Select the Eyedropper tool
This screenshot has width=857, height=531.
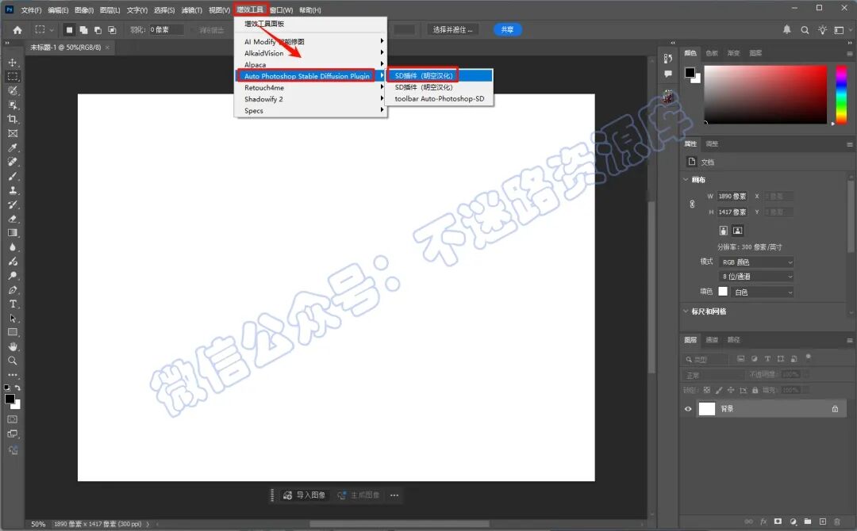[13, 147]
